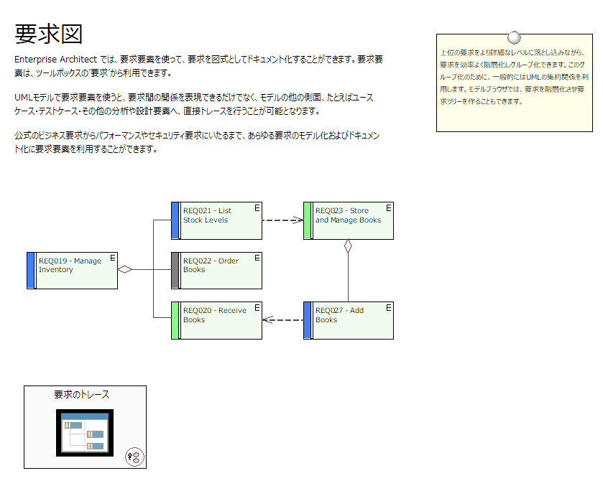Click the E marker on REQ019 Manage Inventory
The height and width of the screenshot is (486, 603).
tap(112, 258)
